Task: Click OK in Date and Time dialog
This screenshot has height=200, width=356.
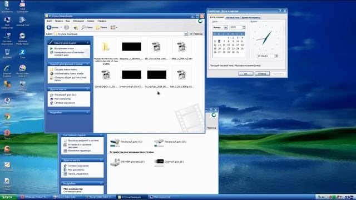Action: coord(246,74)
